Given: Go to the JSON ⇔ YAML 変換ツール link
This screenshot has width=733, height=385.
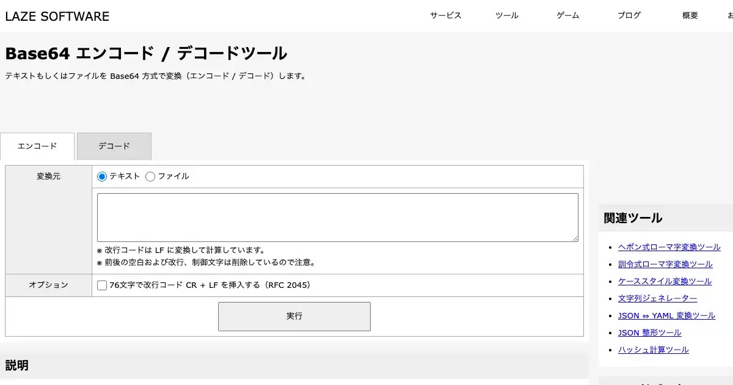Looking at the screenshot, I should [666, 315].
